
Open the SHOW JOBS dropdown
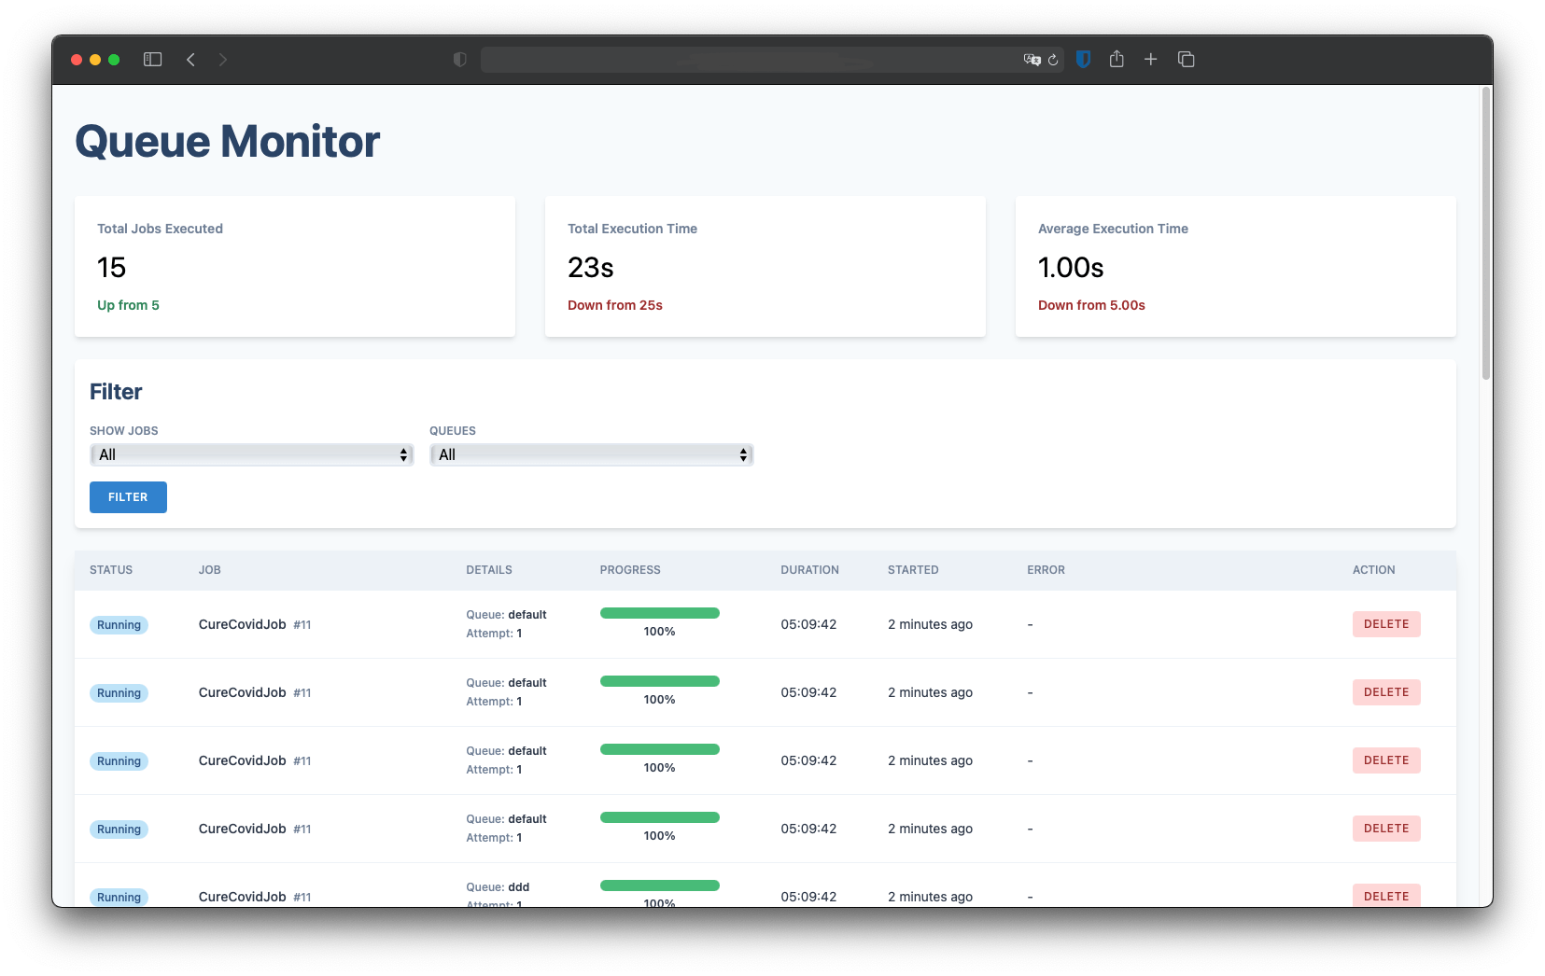click(x=250, y=454)
